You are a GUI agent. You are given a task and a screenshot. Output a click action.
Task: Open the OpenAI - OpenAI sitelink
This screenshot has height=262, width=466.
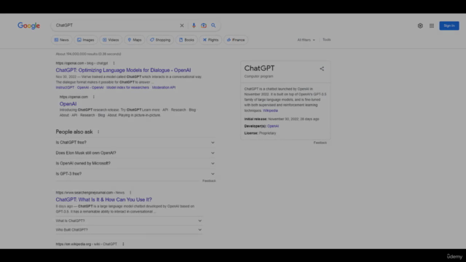pos(90,87)
